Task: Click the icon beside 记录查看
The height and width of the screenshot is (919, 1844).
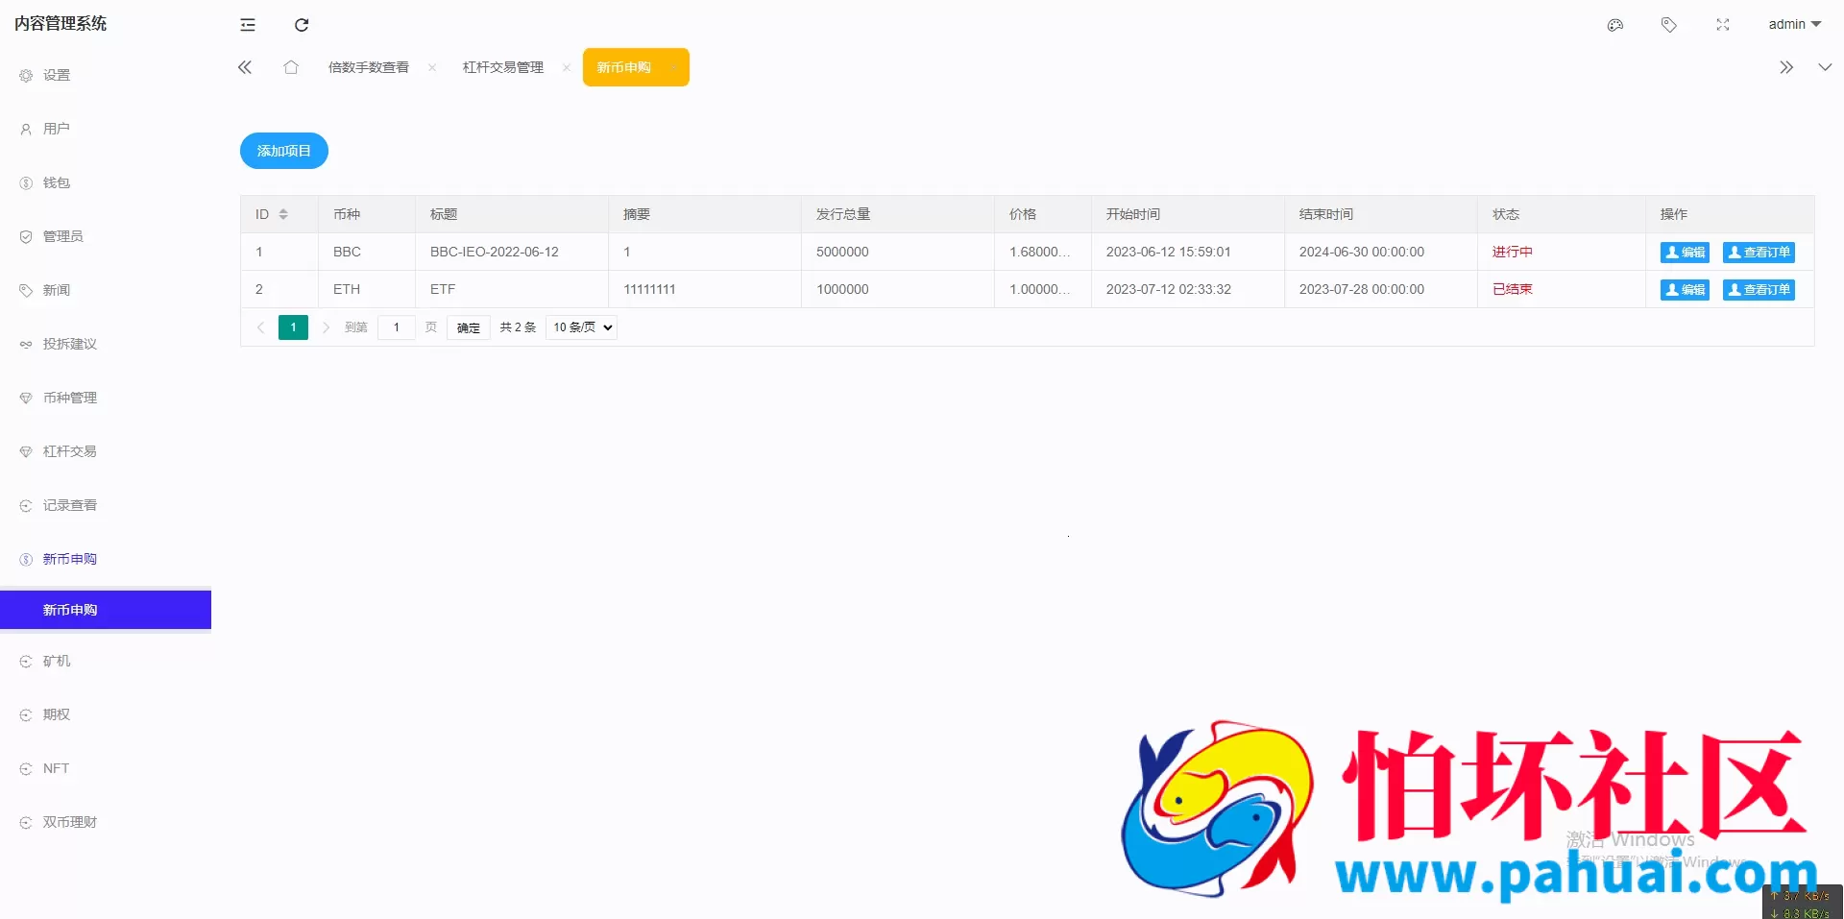Action: click(26, 505)
